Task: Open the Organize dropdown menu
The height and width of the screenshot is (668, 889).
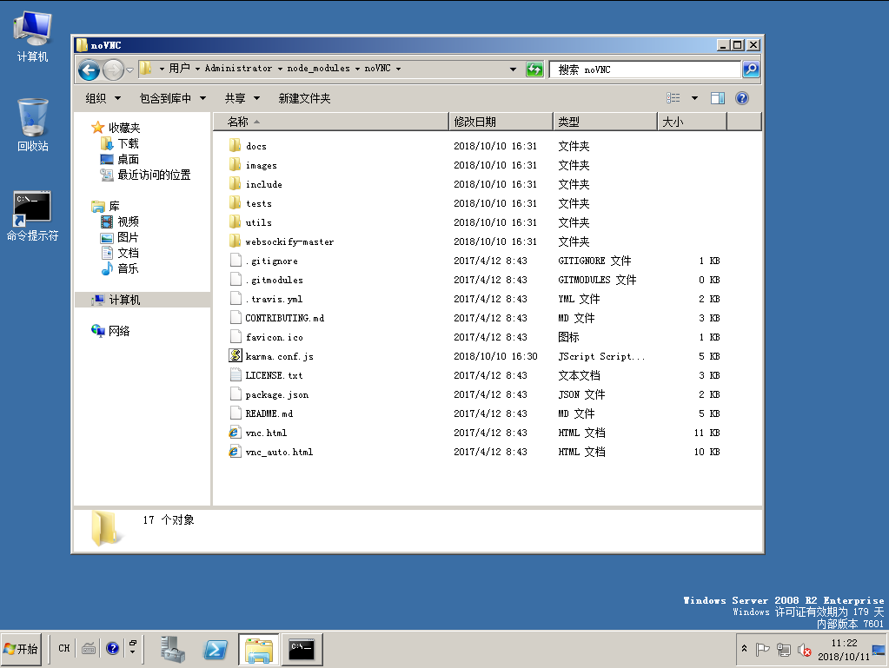Action: coord(103,98)
